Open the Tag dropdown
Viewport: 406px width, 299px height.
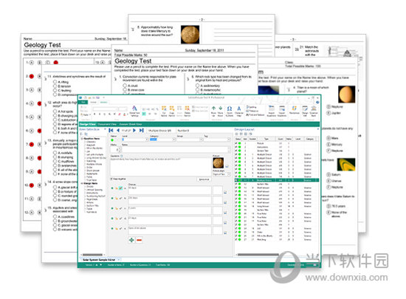(229, 140)
